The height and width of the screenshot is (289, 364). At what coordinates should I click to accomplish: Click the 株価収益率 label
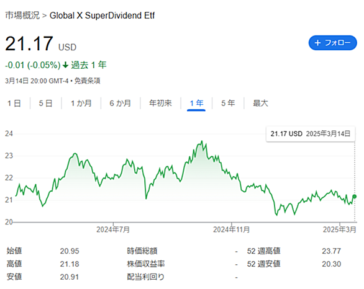point(146,264)
